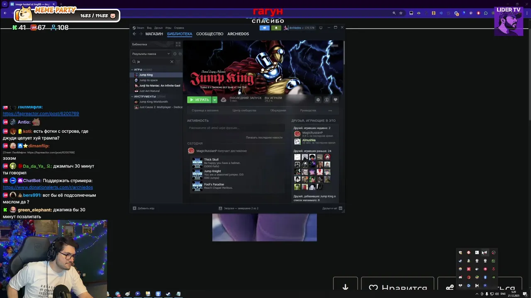Click the Steam Cloud status icon
Image resolution: width=531 pixels, height=298 pixels.
224,100
